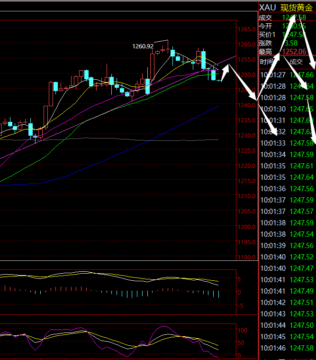Click the 1260.0 price axis label
Viewport: 316px width, 360px height.
(246, 44)
